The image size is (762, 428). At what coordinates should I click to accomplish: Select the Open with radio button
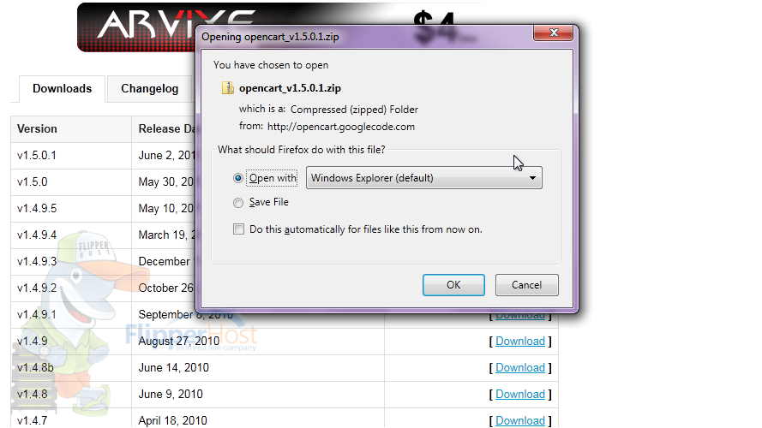[238, 178]
